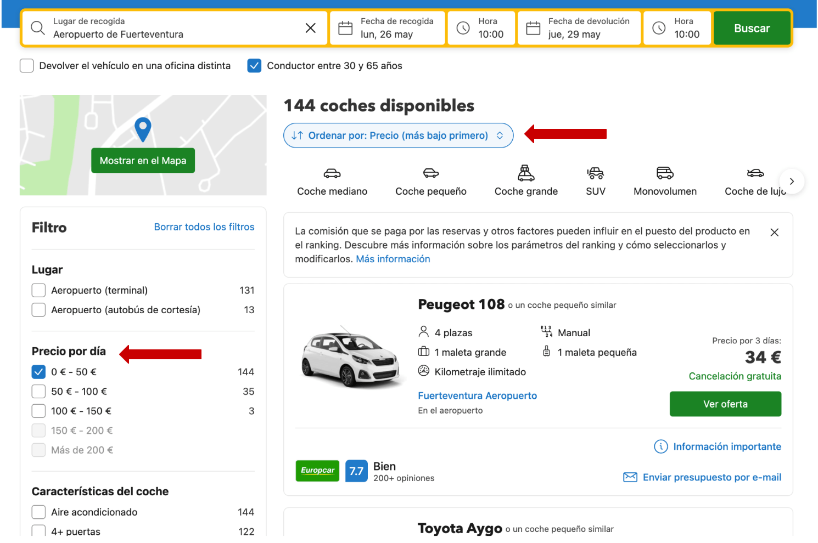
Task: Click the green Buscar button
Action: [752, 28]
